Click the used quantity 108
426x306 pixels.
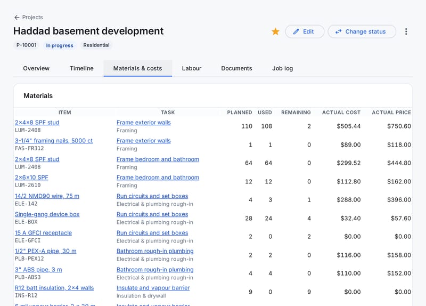(267, 126)
